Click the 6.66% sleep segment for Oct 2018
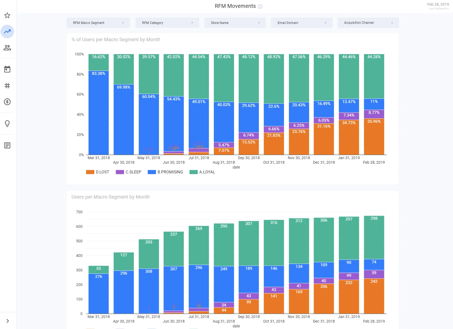 (x=274, y=129)
